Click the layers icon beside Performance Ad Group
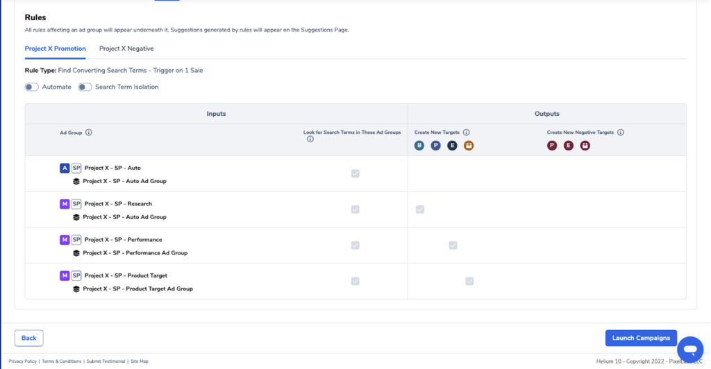 click(x=76, y=253)
